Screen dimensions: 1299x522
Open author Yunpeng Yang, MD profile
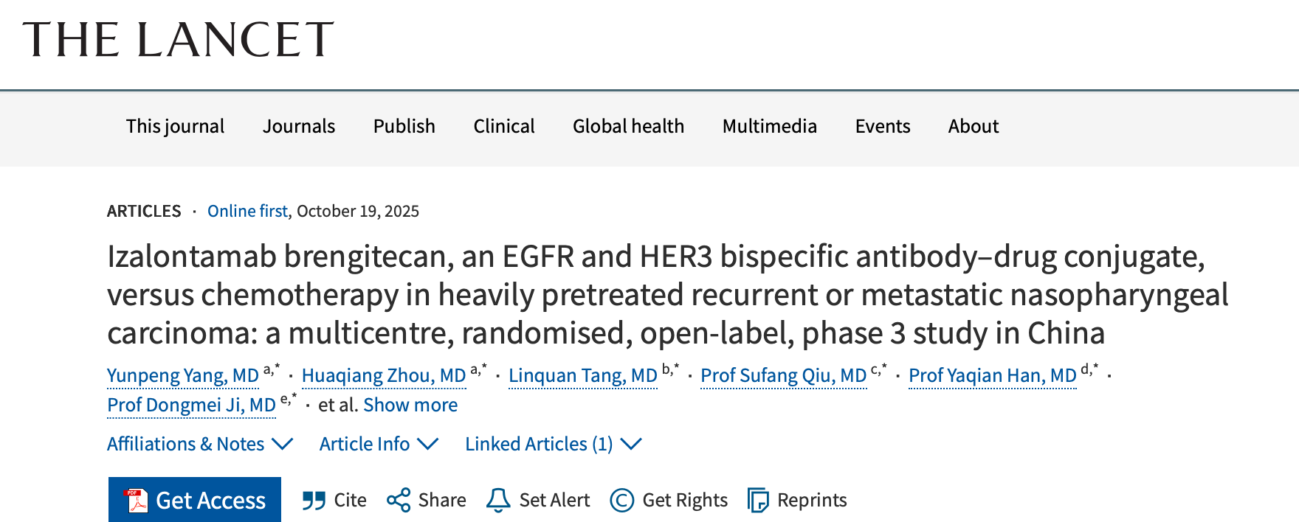(183, 375)
